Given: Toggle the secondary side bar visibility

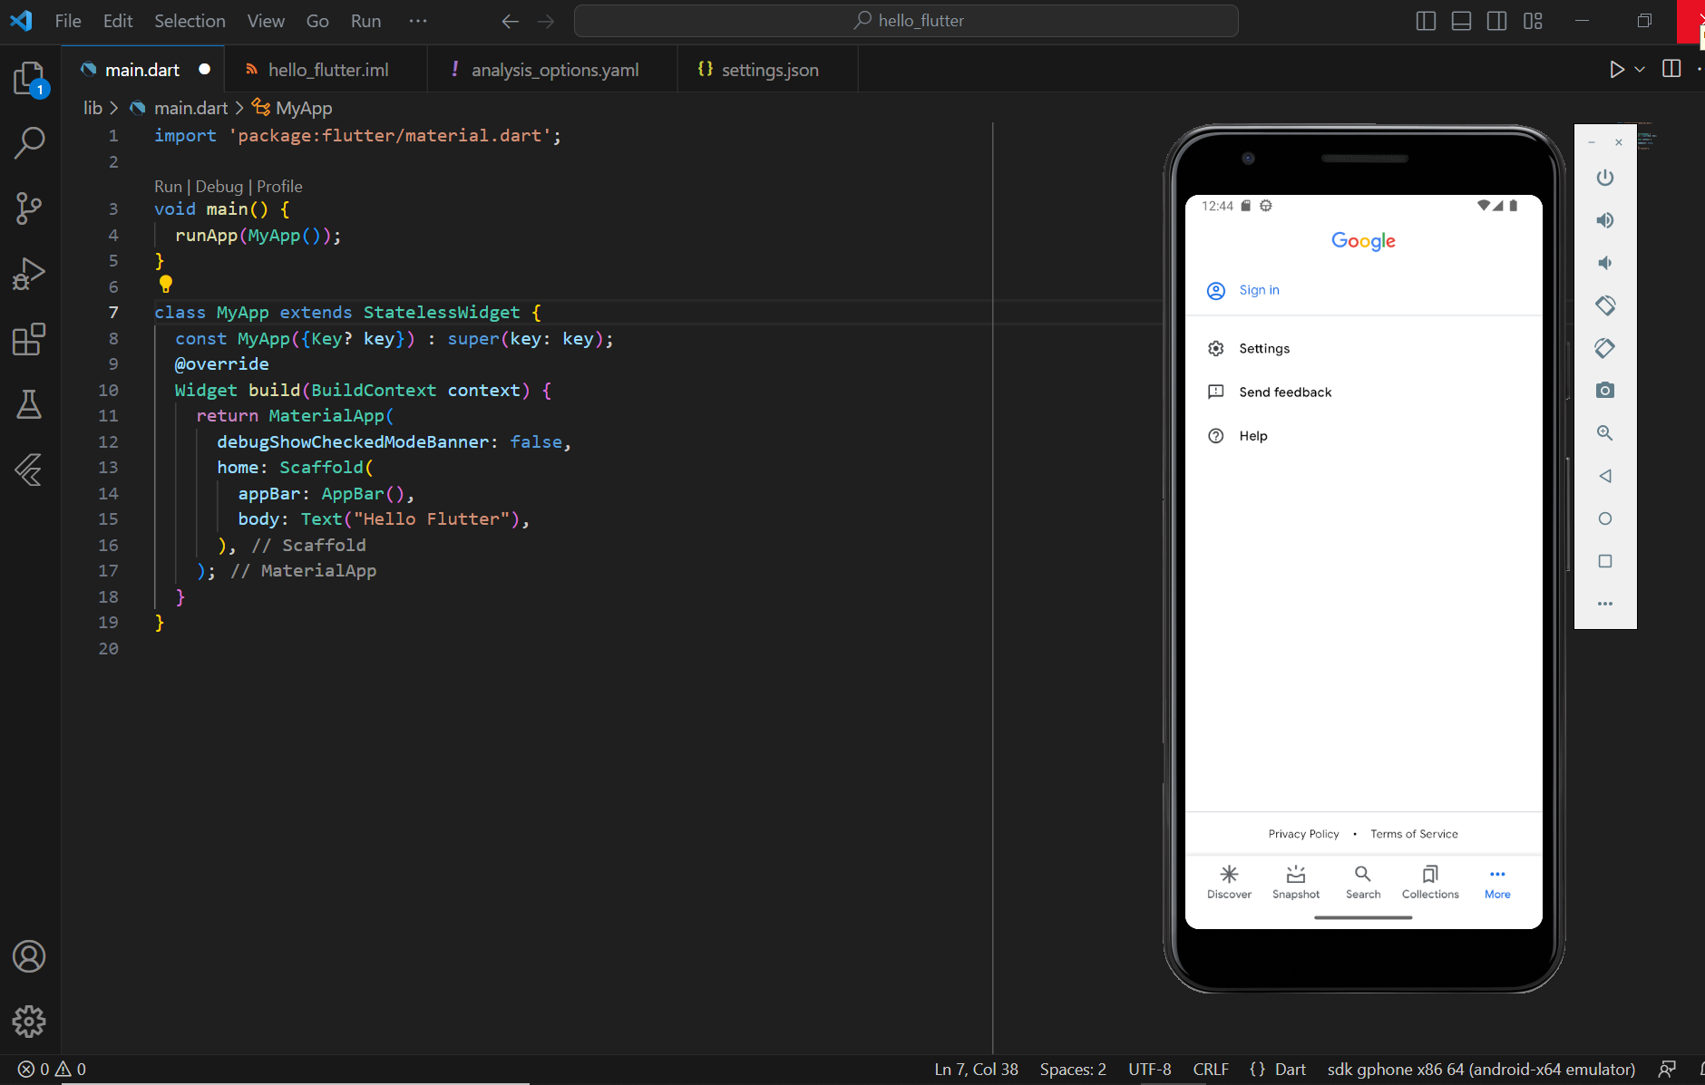Looking at the screenshot, I should (x=1497, y=21).
